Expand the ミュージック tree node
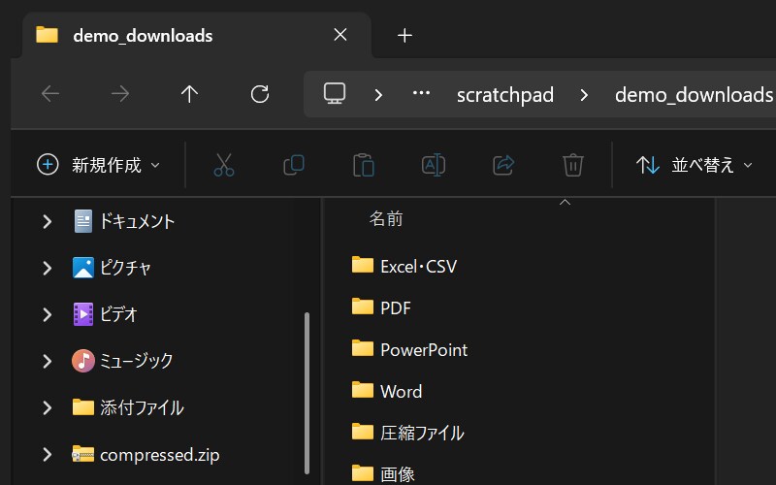 (47, 361)
